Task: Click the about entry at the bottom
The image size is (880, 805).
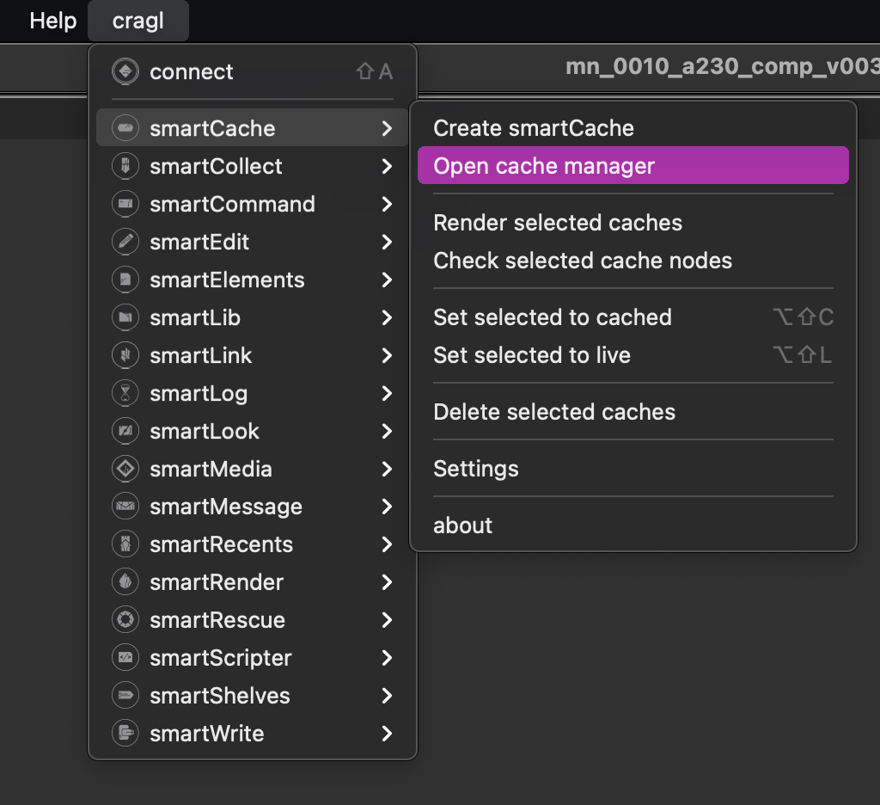Action: coord(462,525)
